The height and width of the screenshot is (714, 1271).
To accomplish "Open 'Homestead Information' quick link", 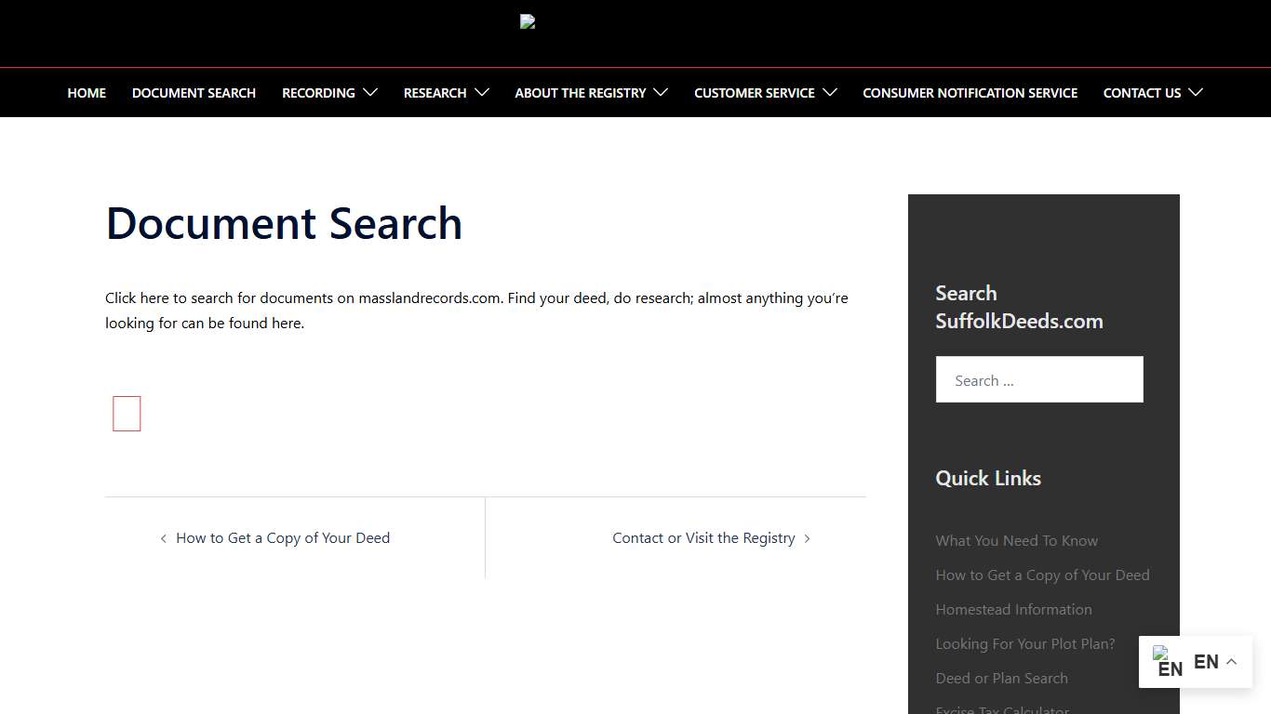I will click(1013, 609).
